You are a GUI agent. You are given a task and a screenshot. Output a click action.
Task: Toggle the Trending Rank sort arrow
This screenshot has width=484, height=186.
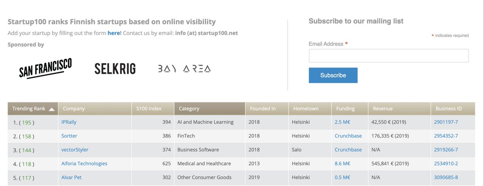click(52, 109)
